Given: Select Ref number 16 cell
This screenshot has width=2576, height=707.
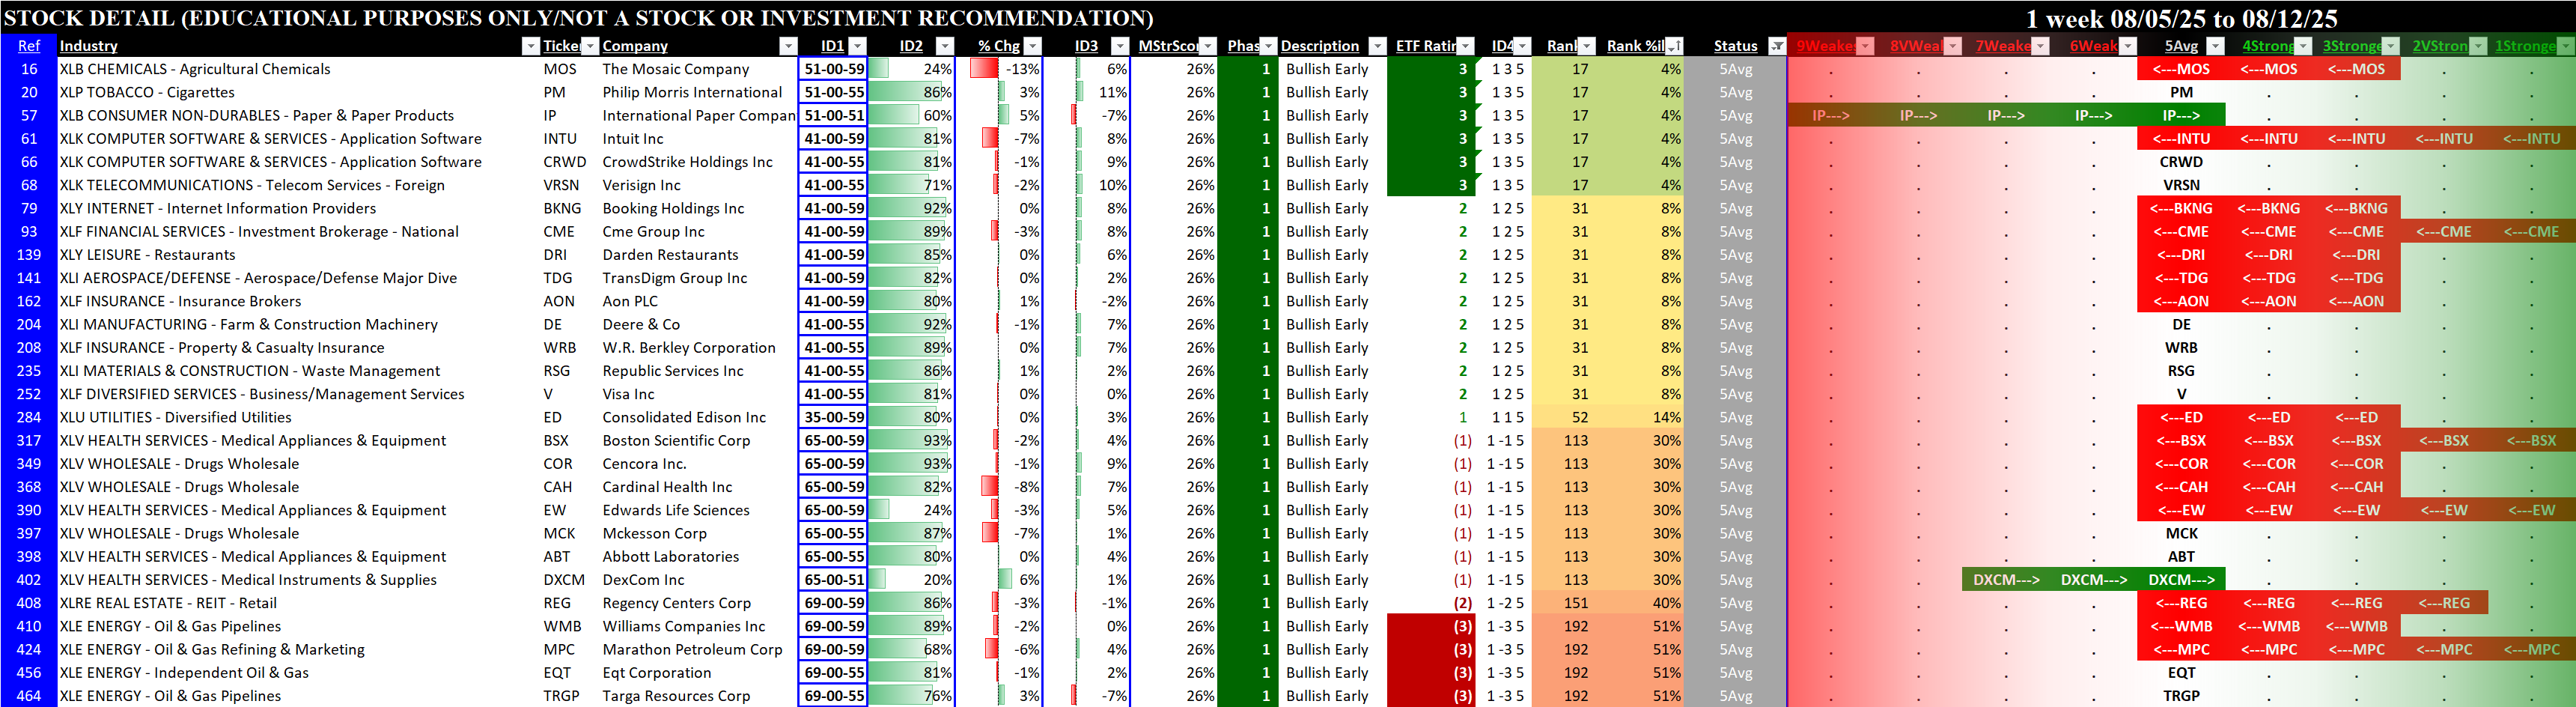Looking at the screenshot, I should pos(29,69).
